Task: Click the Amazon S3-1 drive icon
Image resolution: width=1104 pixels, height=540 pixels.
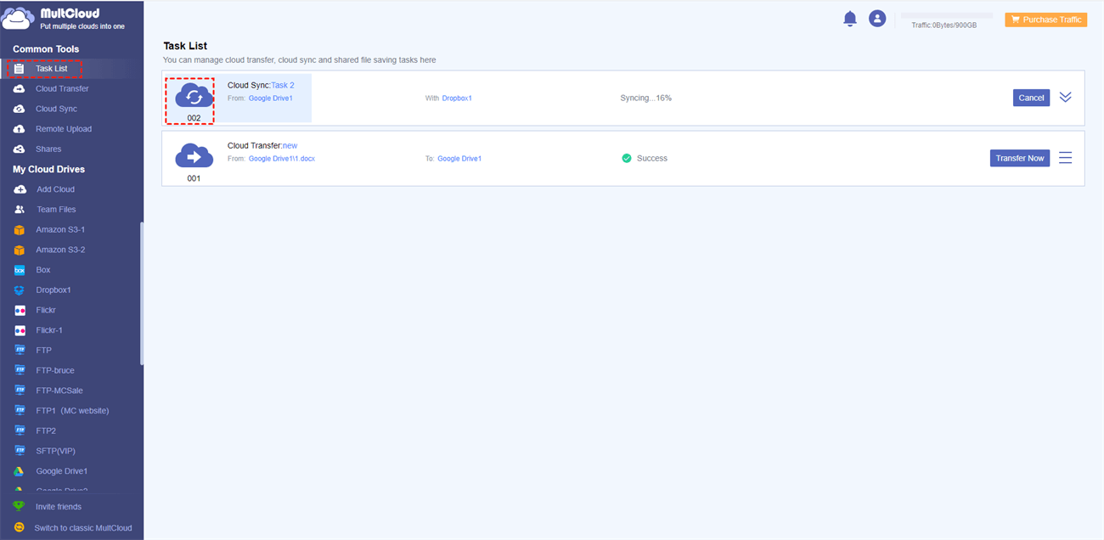Action: (x=19, y=230)
